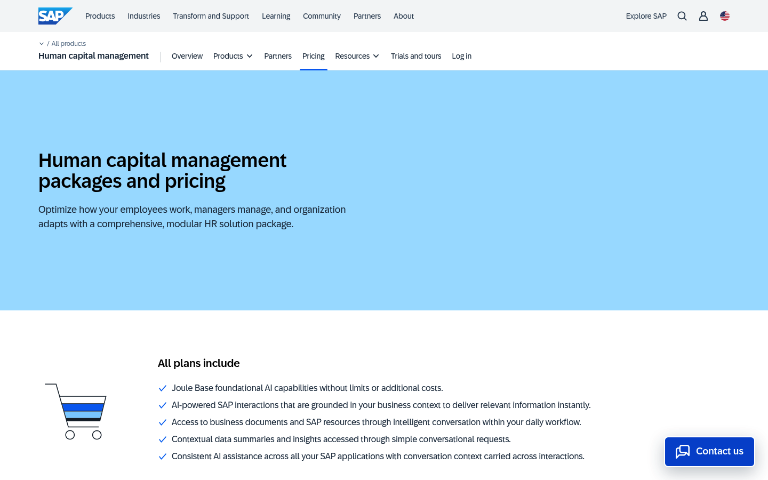The image size is (768, 480).
Task: Click checkmark beside Access to business documents
Action: click(x=163, y=422)
